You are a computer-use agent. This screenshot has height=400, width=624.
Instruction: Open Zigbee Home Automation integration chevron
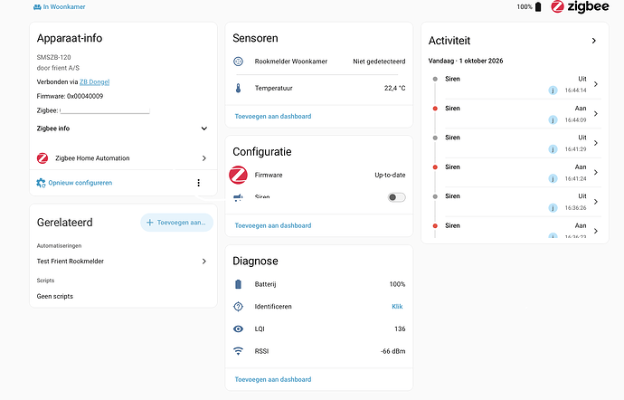pos(204,158)
